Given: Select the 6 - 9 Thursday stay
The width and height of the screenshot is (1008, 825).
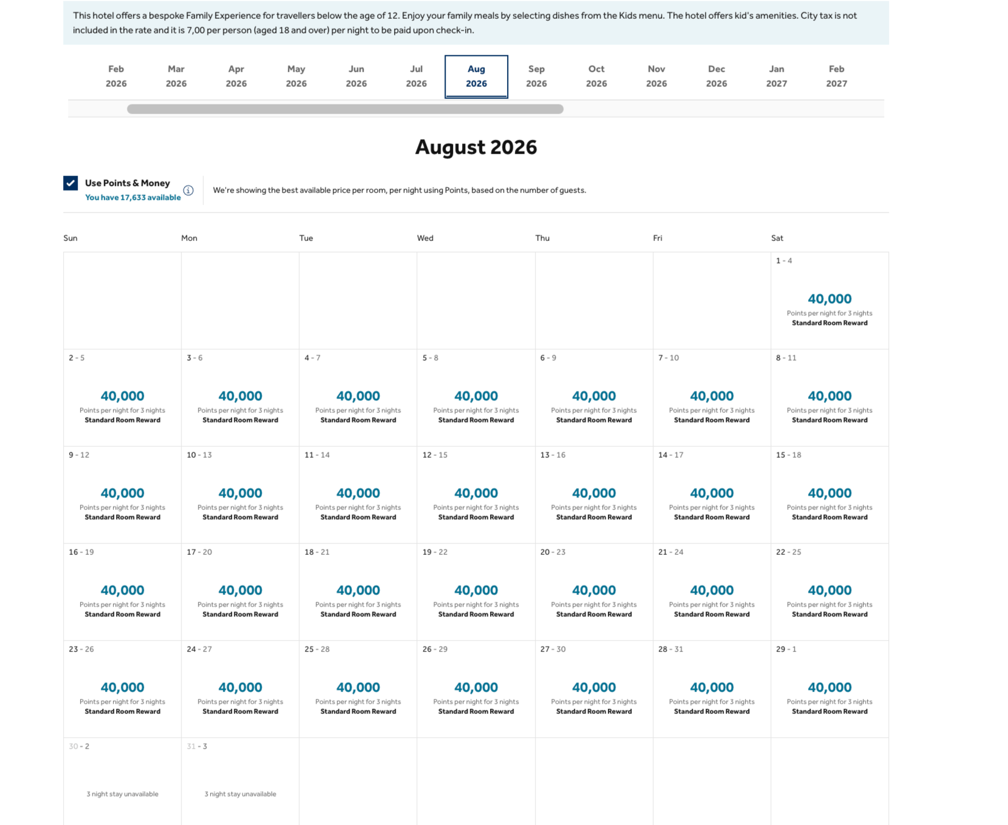Looking at the screenshot, I should [x=593, y=398].
